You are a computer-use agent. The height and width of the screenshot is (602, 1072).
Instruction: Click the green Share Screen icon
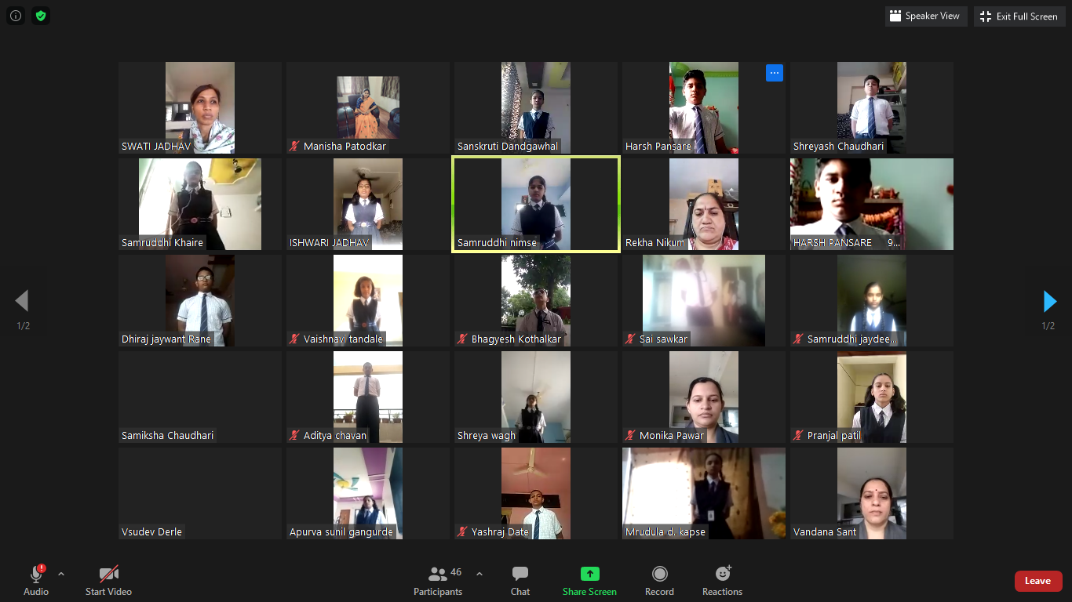[589, 575]
